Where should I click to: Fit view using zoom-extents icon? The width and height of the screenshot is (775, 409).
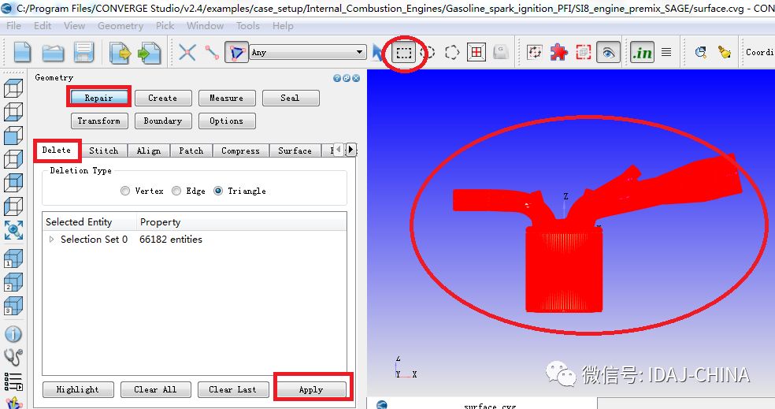pos(13,230)
